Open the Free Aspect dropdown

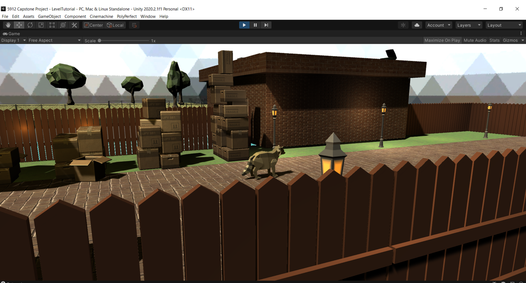pyautogui.click(x=54, y=40)
